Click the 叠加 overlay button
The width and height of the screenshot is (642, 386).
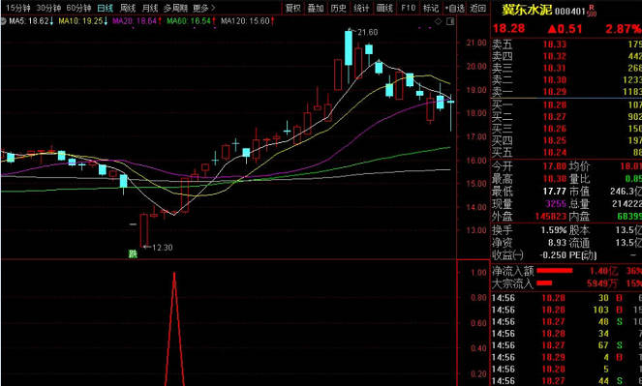coord(316,8)
